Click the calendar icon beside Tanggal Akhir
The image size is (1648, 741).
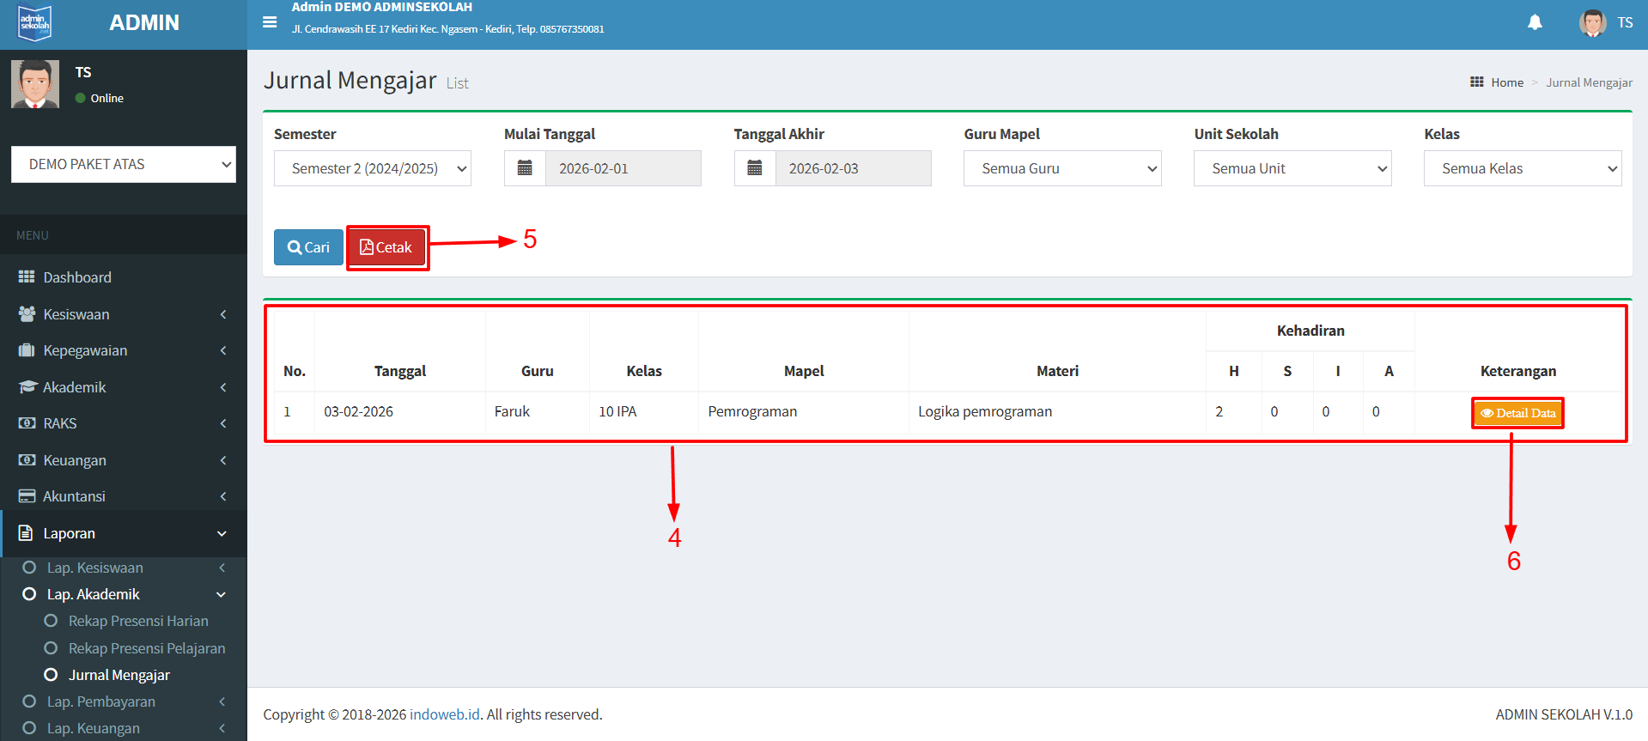755,168
